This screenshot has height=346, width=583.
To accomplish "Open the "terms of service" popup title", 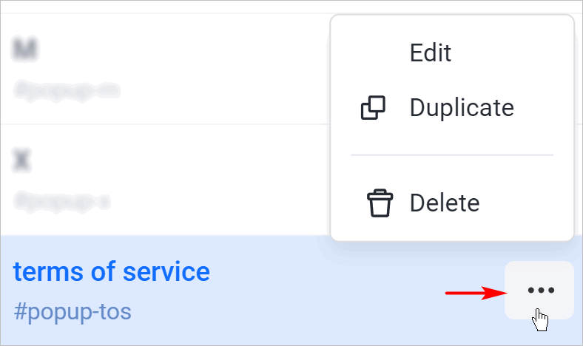I will point(112,272).
